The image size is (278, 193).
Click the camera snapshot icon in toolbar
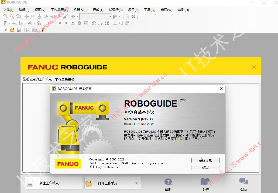[x=133, y=16]
